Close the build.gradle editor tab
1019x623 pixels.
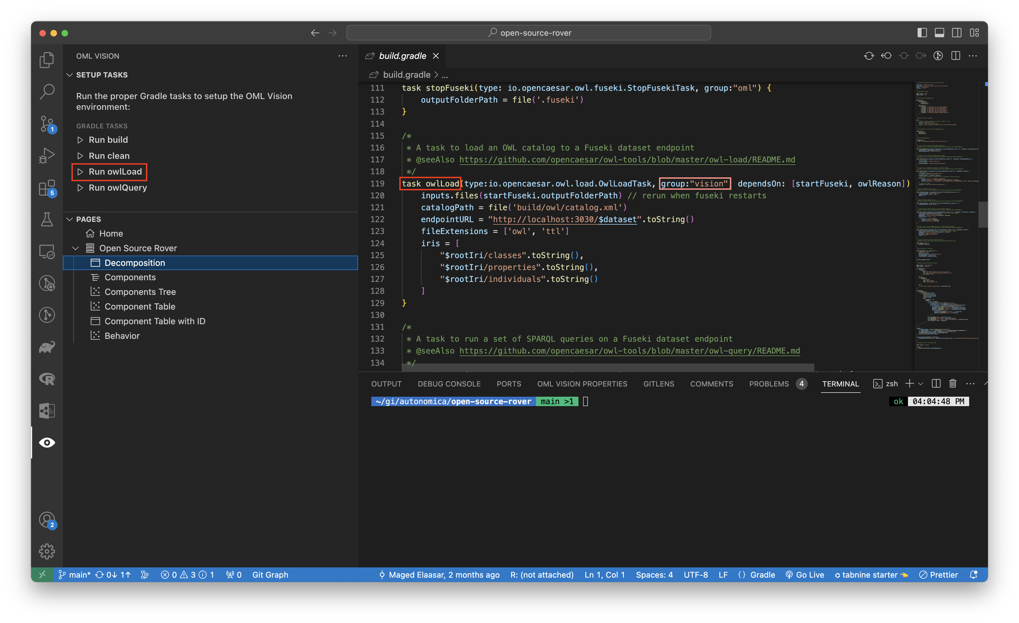436,56
